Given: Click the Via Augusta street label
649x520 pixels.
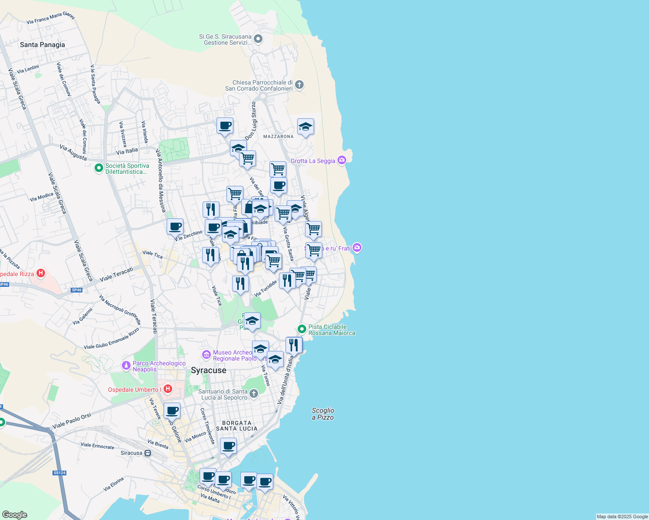Looking at the screenshot, I should click(73, 153).
